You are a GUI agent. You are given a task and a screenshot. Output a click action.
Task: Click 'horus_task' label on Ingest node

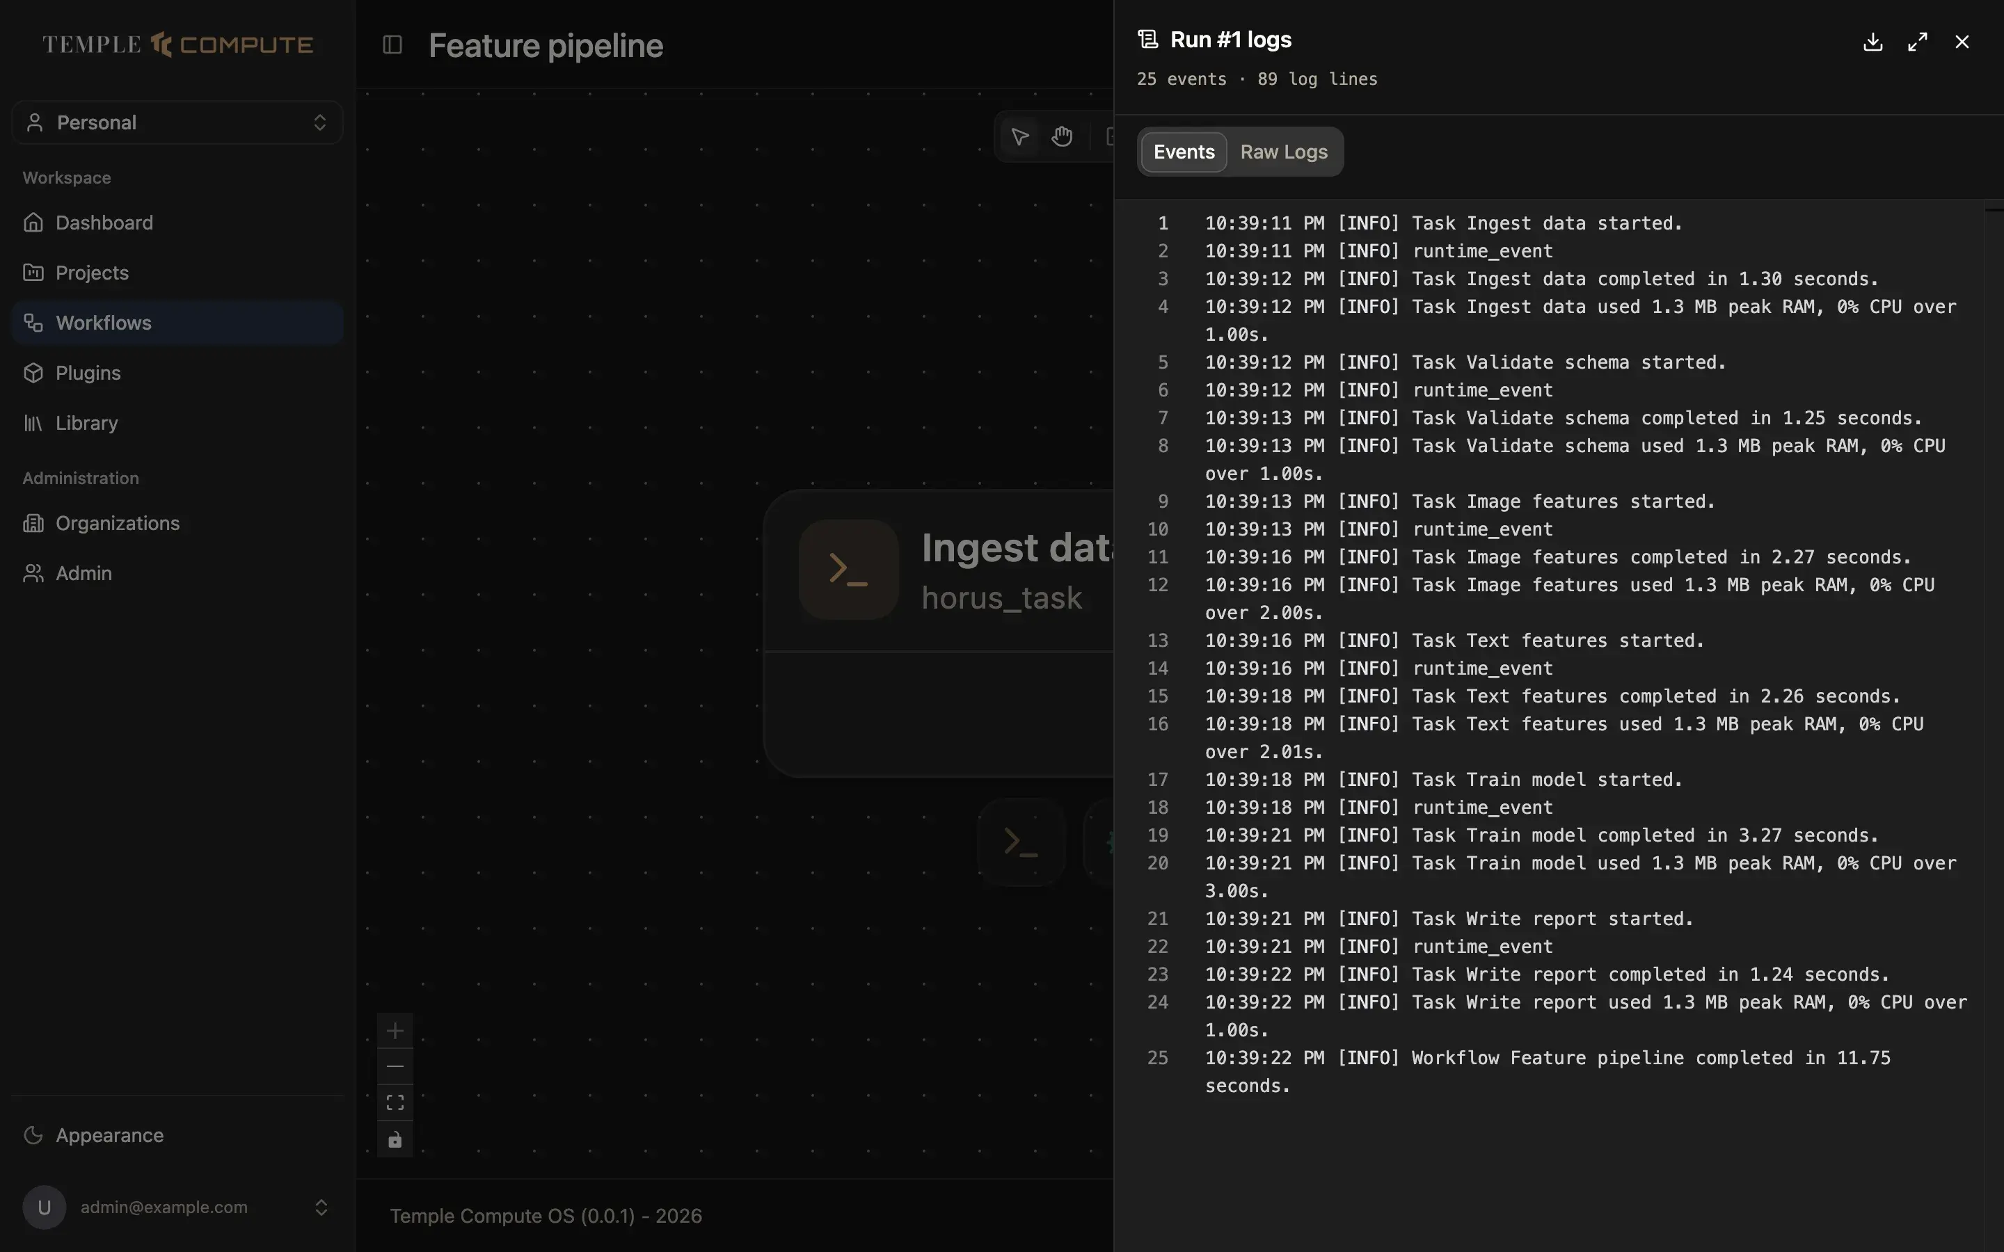click(1001, 598)
